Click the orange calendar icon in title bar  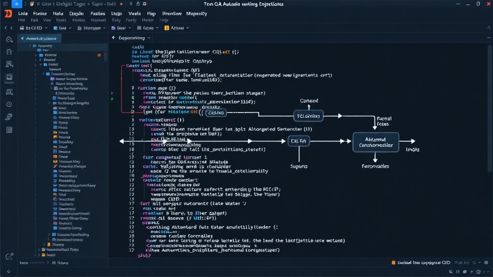(x=144, y=4)
